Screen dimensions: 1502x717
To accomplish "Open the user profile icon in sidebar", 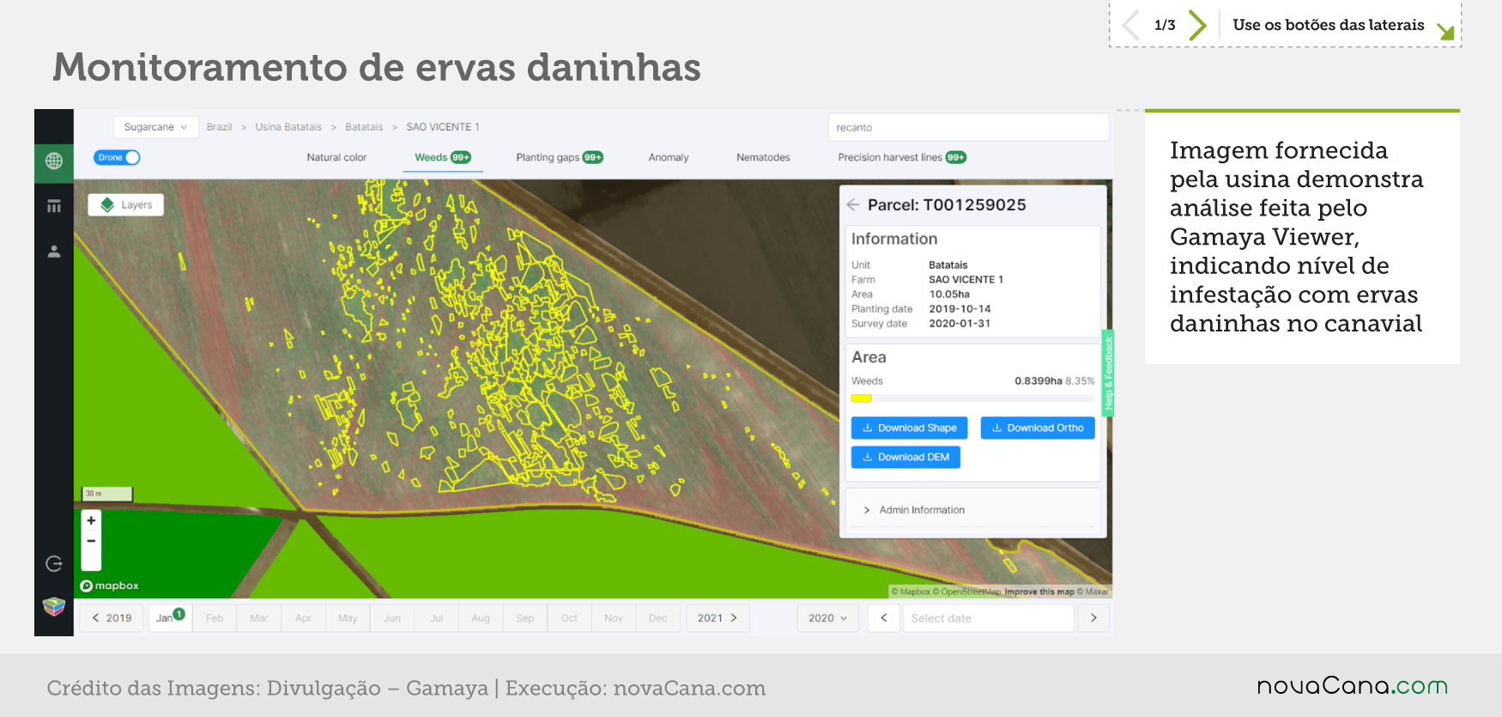I will pos(54,252).
